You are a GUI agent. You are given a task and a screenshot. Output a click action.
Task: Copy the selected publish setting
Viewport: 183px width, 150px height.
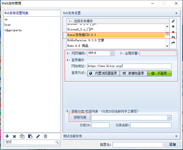click(x=22, y=136)
